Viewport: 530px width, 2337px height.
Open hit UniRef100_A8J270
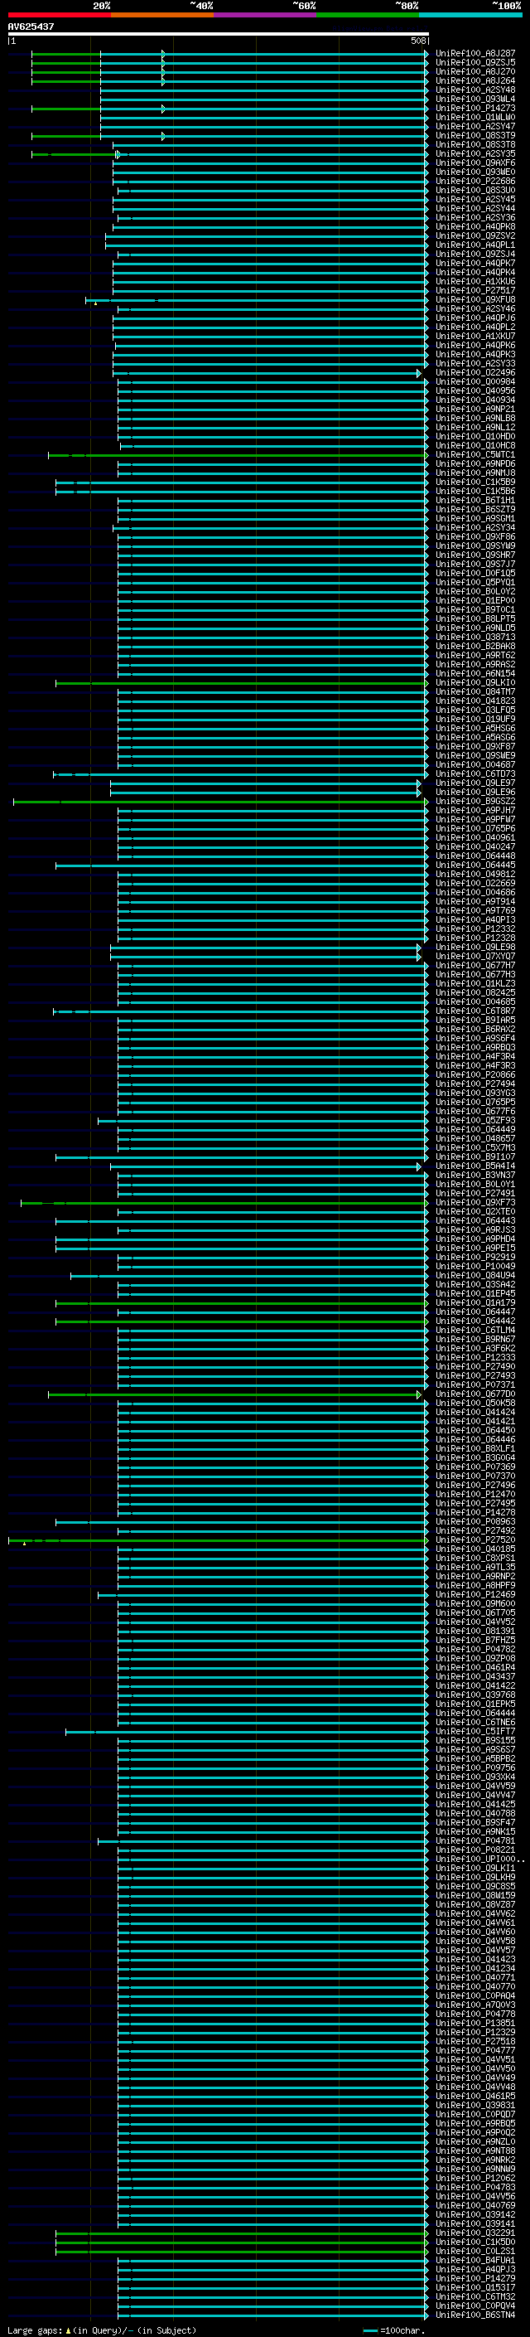pyautogui.click(x=475, y=73)
